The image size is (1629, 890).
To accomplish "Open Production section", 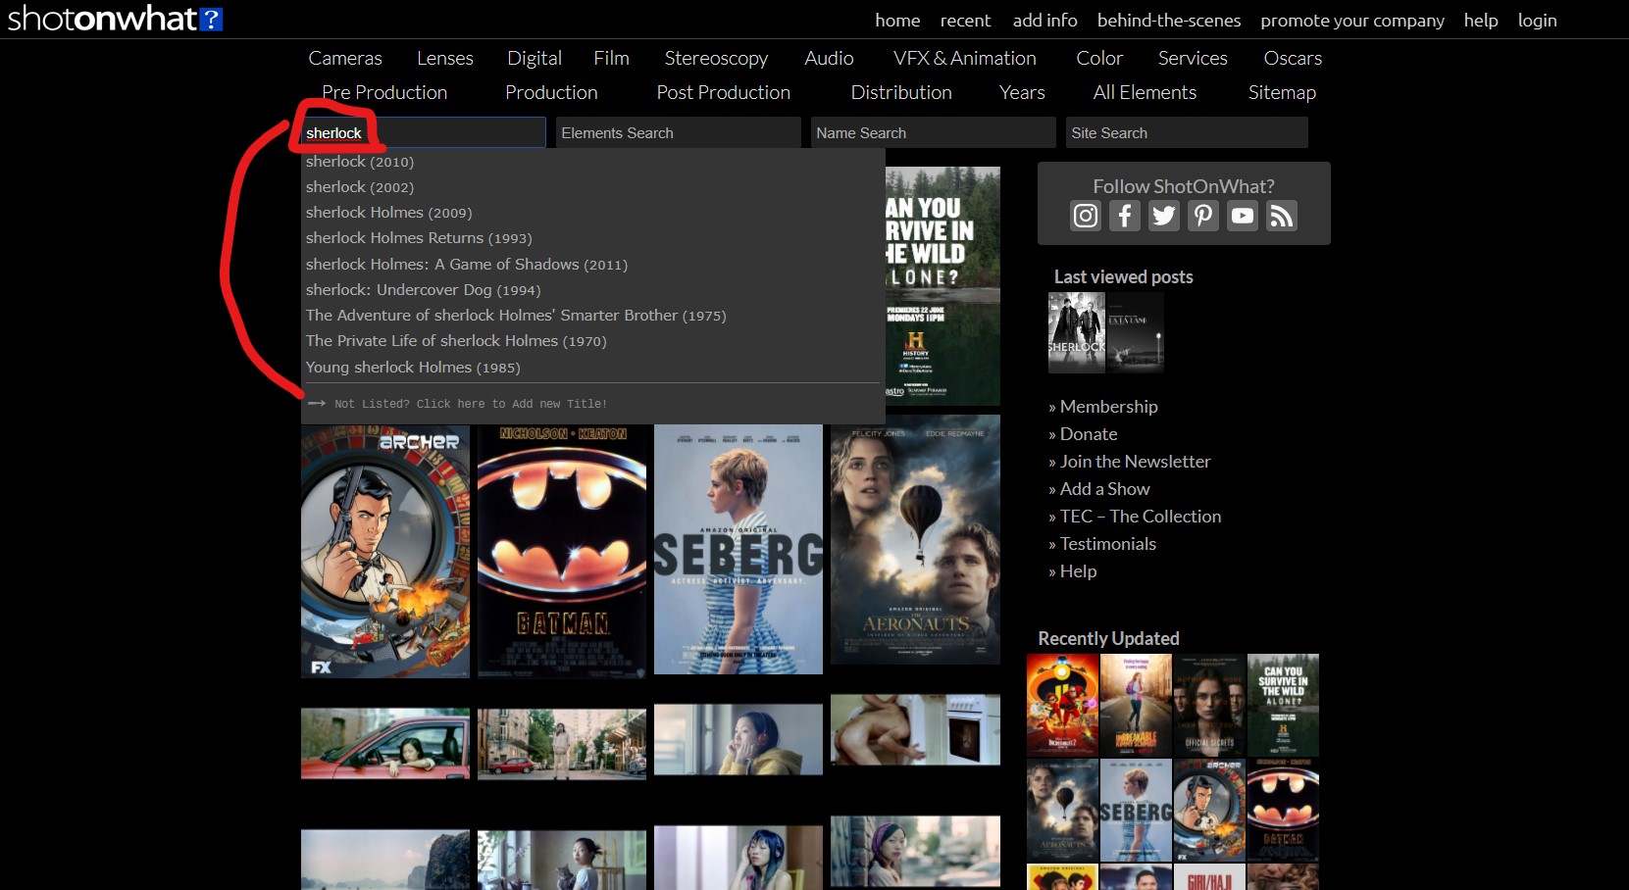I will [551, 92].
